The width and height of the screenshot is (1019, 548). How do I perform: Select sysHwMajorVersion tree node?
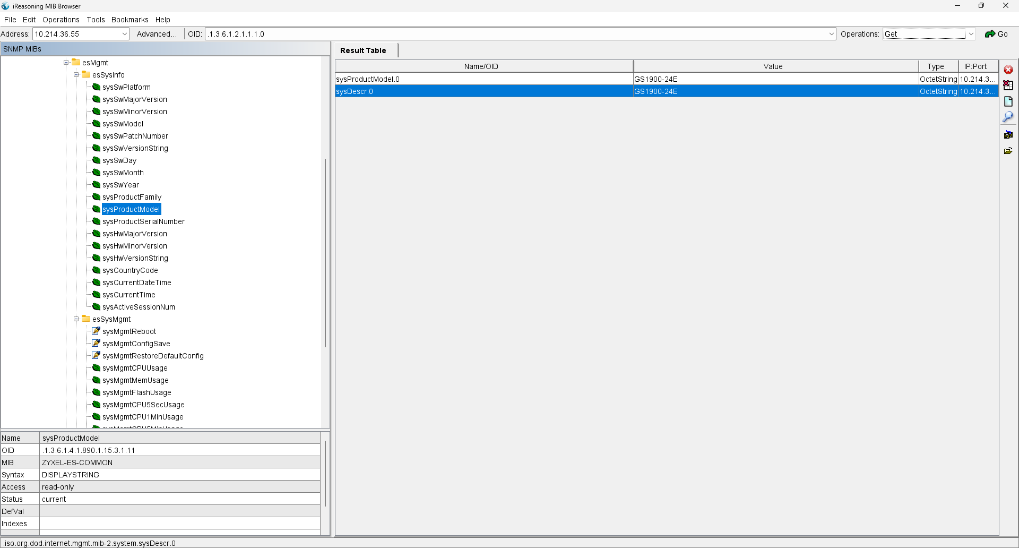135,234
